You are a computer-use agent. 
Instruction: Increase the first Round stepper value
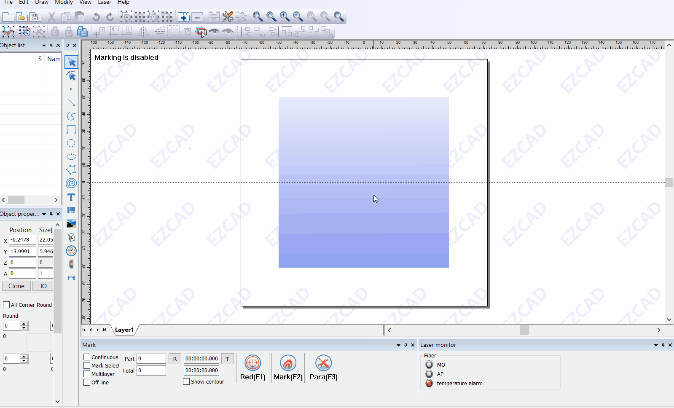click(24, 324)
